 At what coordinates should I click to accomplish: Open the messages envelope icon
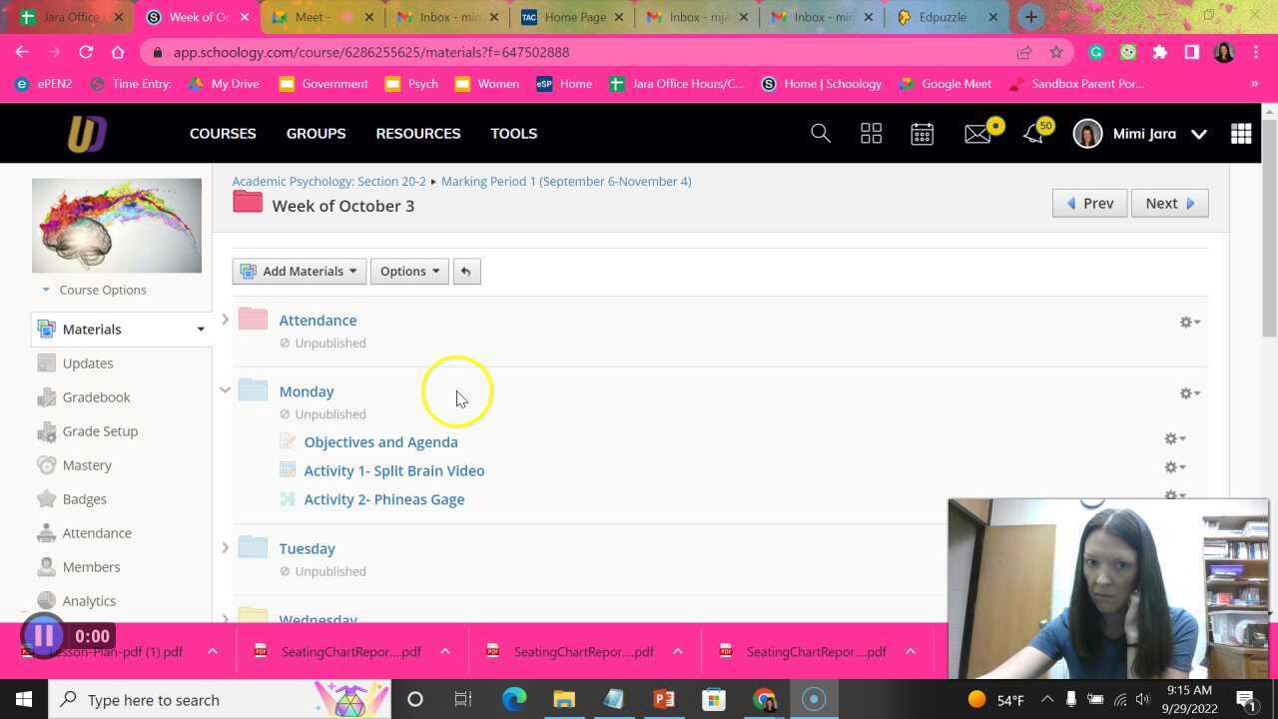[977, 134]
